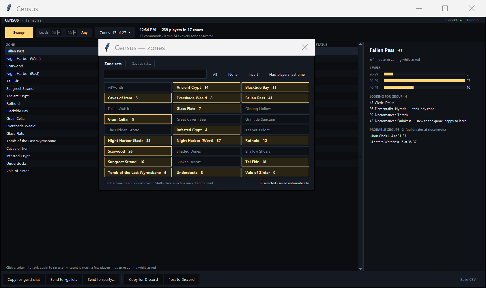
Task: Click the scroll-down arrow of zone list
Action: pyautogui.click(x=360, y=269)
